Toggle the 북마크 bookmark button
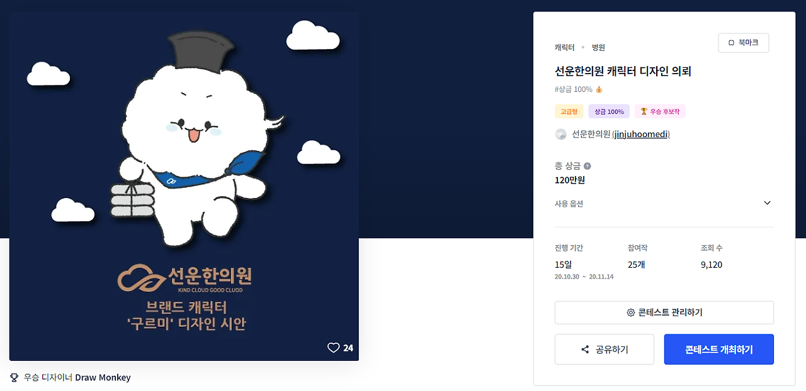Image resolution: width=806 pixels, height=391 pixels. [x=743, y=43]
